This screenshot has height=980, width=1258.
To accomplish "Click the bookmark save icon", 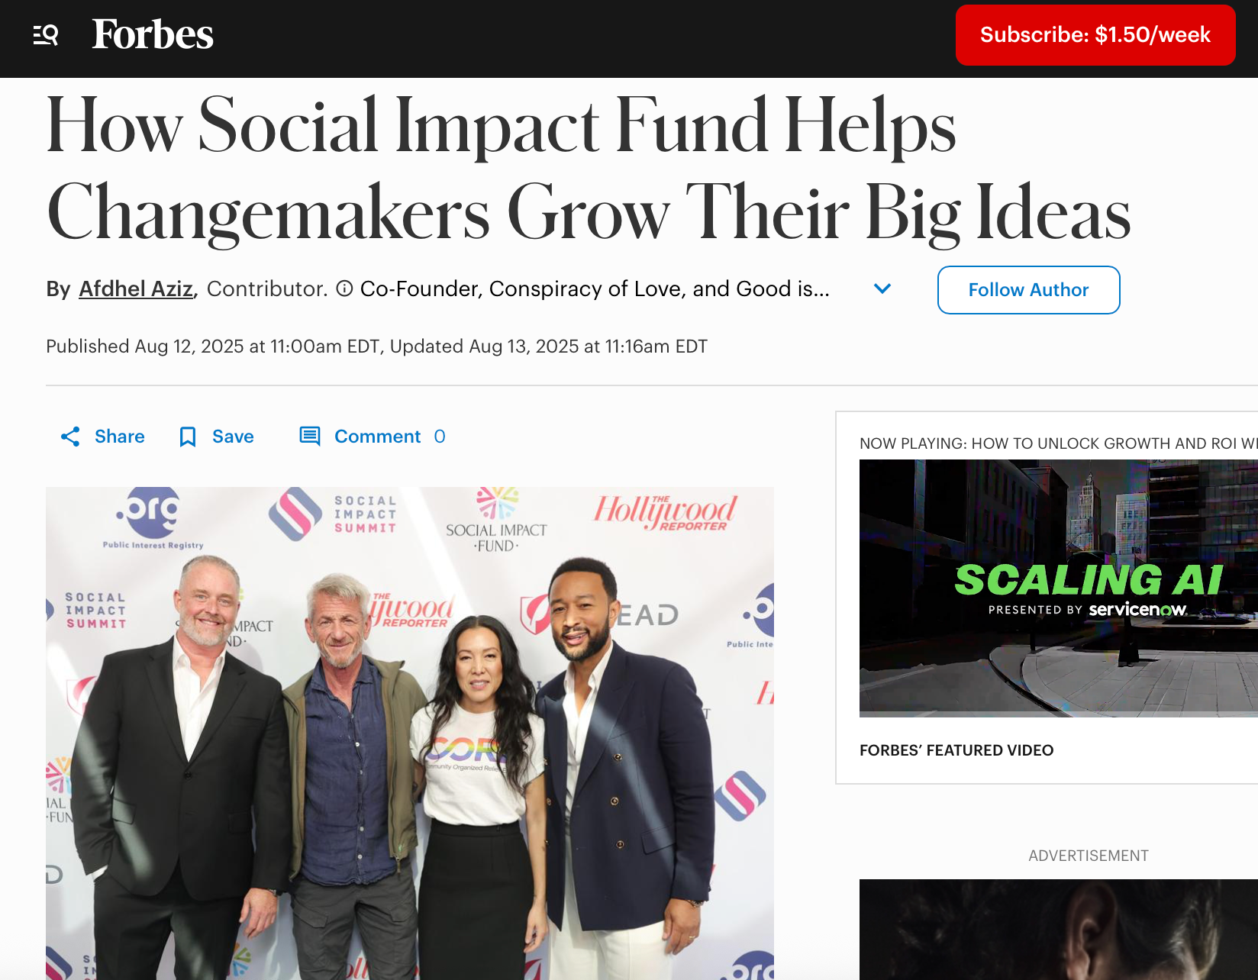I will point(188,437).
